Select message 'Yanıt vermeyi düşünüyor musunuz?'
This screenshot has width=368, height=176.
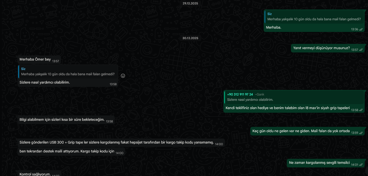coord(328,48)
